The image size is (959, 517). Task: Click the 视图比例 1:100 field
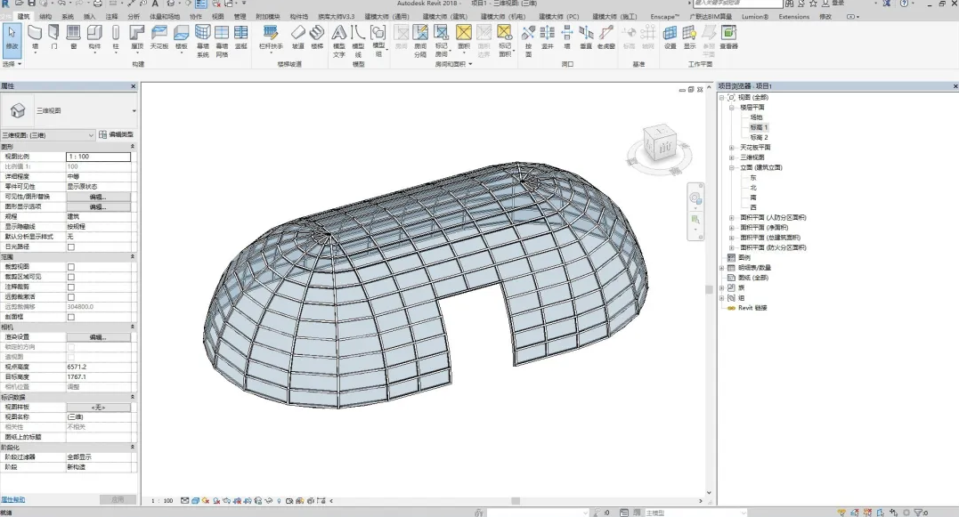point(98,157)
